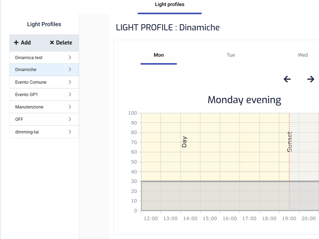Click the Day label in the chart

pos(184,142)
